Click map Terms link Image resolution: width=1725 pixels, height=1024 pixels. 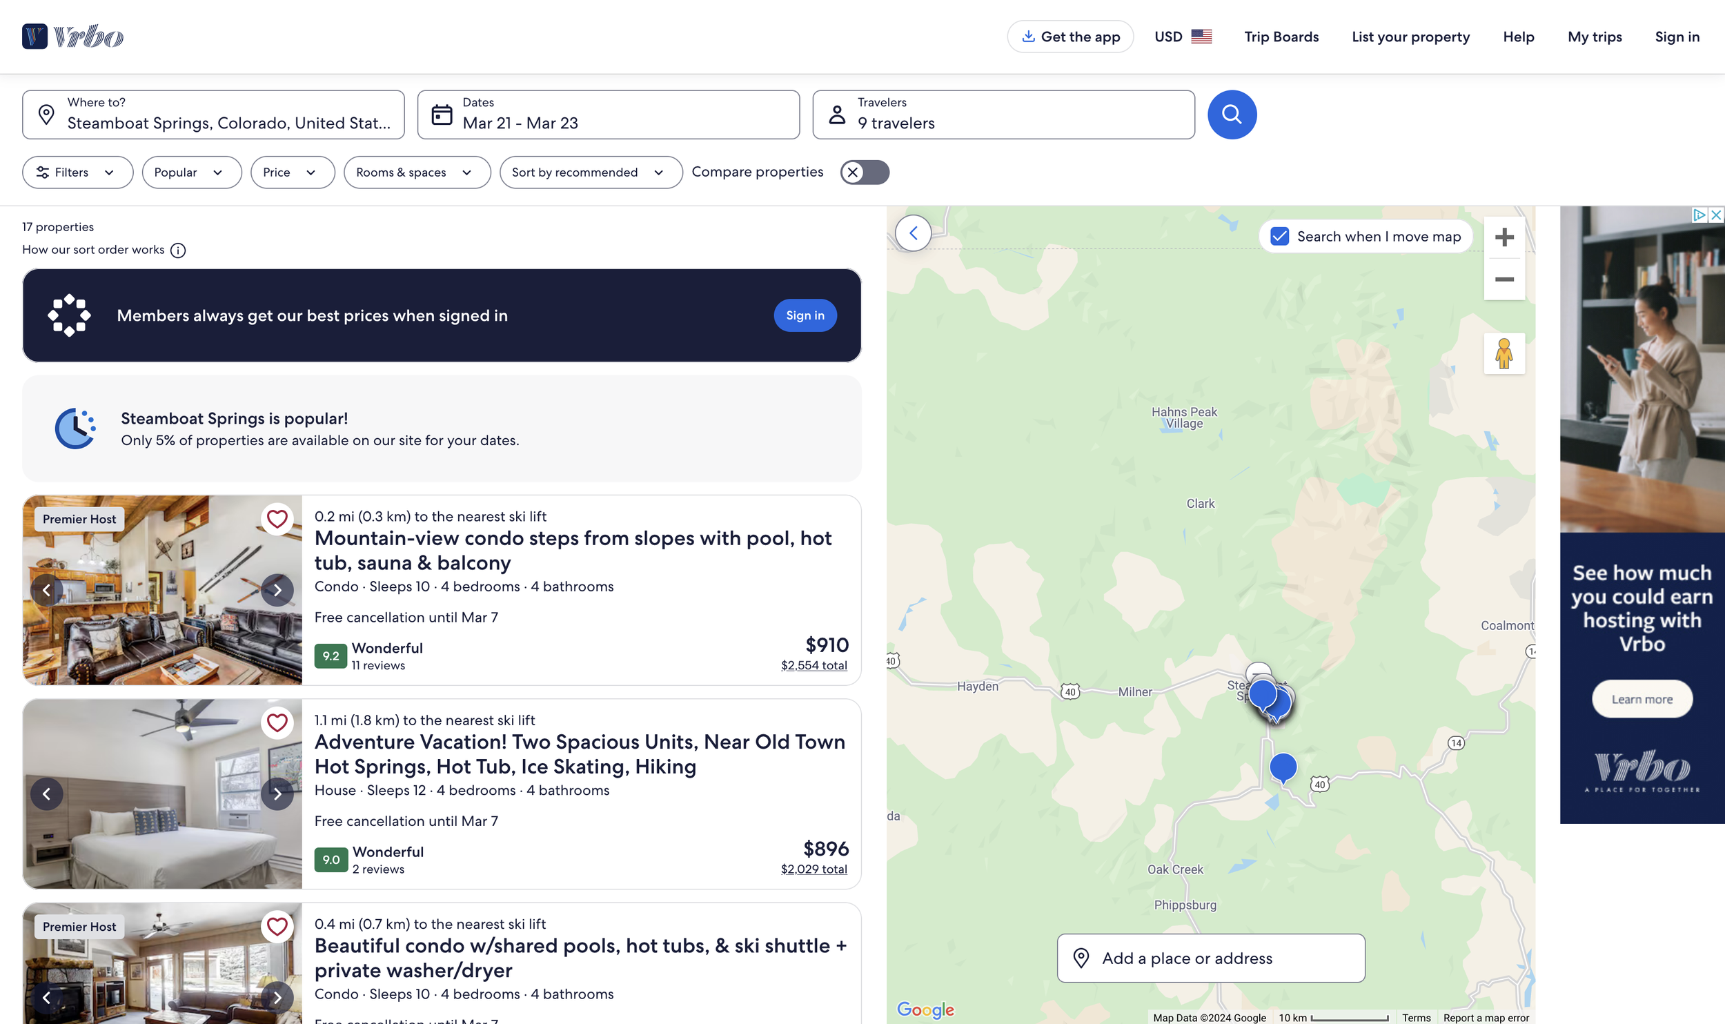click(1417, 1018)
